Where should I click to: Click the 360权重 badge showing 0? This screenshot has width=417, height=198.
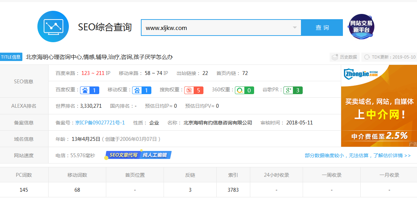click(244, 90)
